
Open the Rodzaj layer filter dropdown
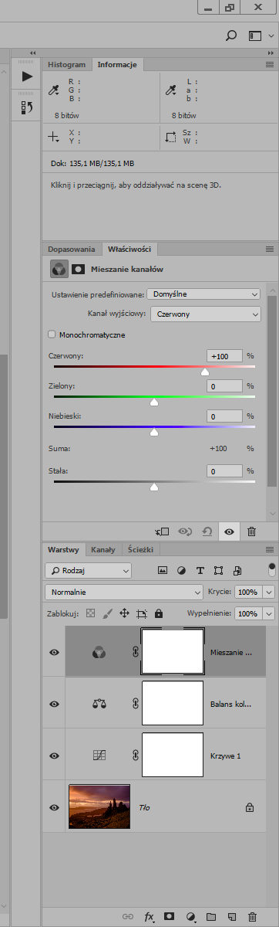pyautogui.click(x=88, y=570)
